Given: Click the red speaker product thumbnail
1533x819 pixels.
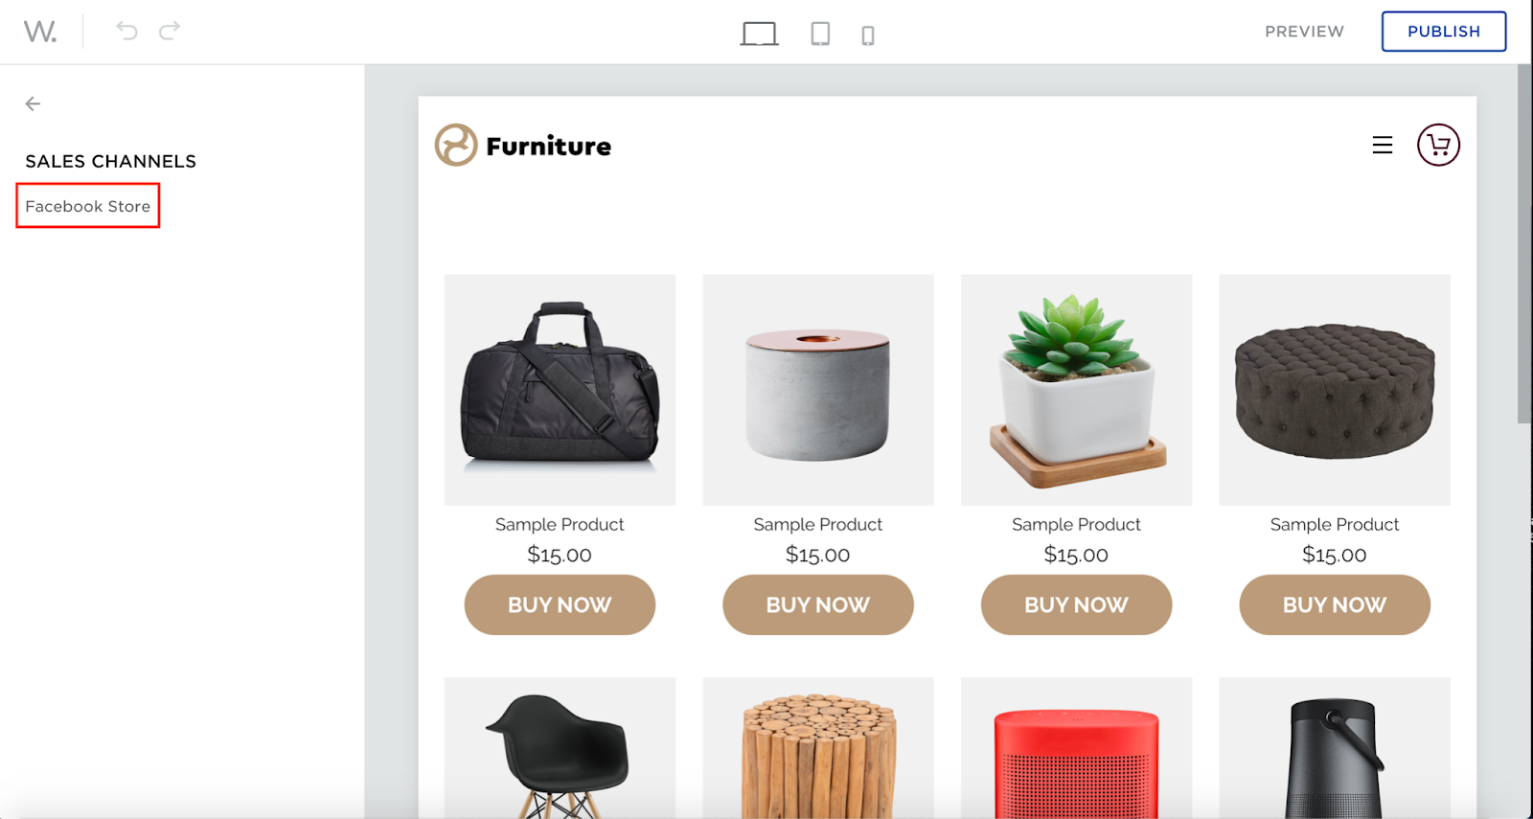Looking at the screenshot, I should tap(1076, 748).
